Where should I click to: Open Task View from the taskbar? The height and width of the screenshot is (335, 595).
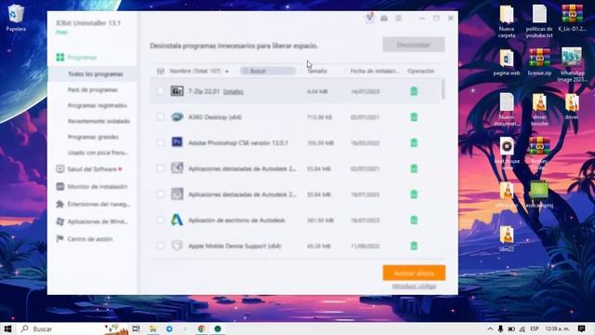(x=137, y=328)
